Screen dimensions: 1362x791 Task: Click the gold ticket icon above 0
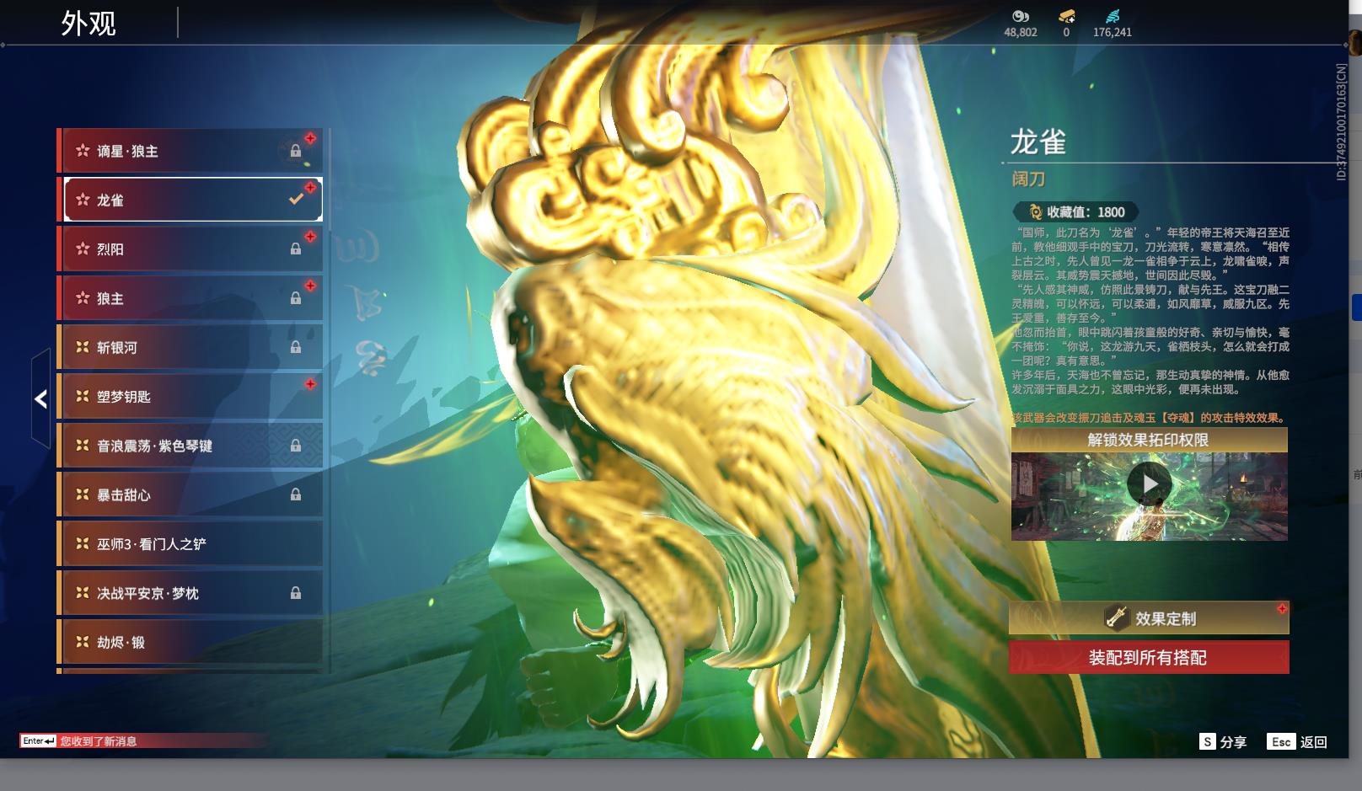pyautogui.click(x=1066, y=16)
